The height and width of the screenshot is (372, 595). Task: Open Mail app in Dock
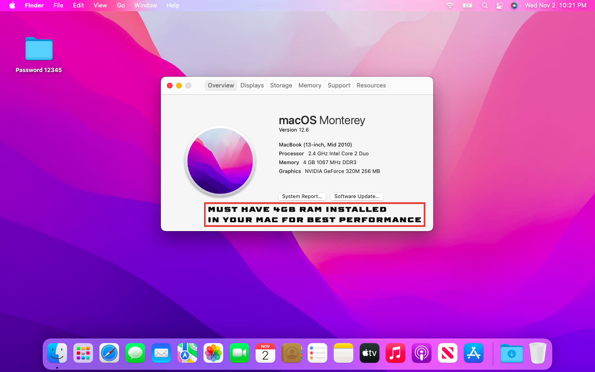(x=161, y=353)
